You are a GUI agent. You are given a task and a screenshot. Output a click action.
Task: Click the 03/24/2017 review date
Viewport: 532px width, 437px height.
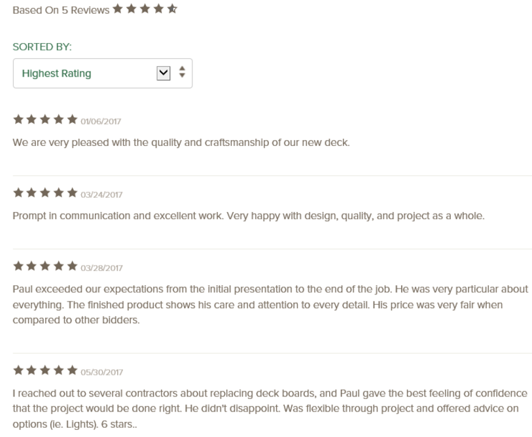[101, 195]
